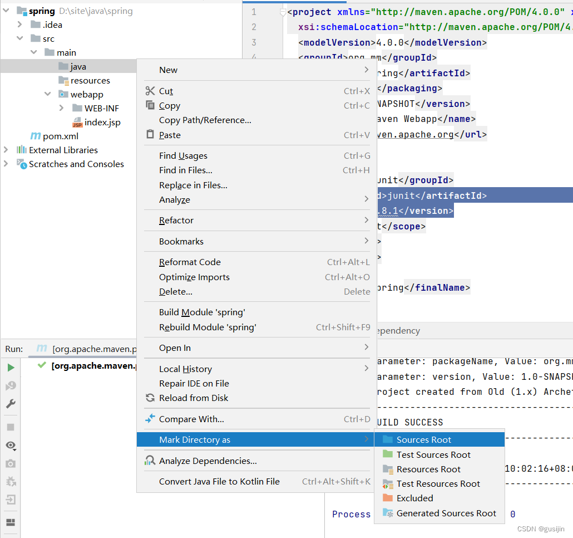Open the Open In submenu
Screen dimensions: 573x538
(x=257, y=348)
